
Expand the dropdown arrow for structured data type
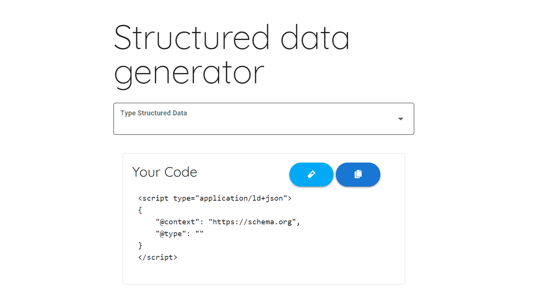(401, 119)
